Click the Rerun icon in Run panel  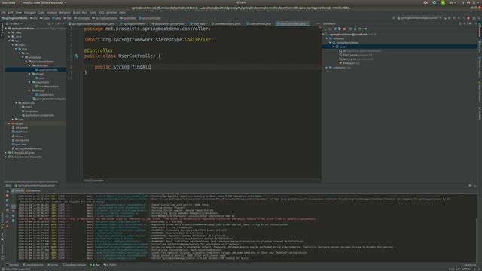[8, 191]
